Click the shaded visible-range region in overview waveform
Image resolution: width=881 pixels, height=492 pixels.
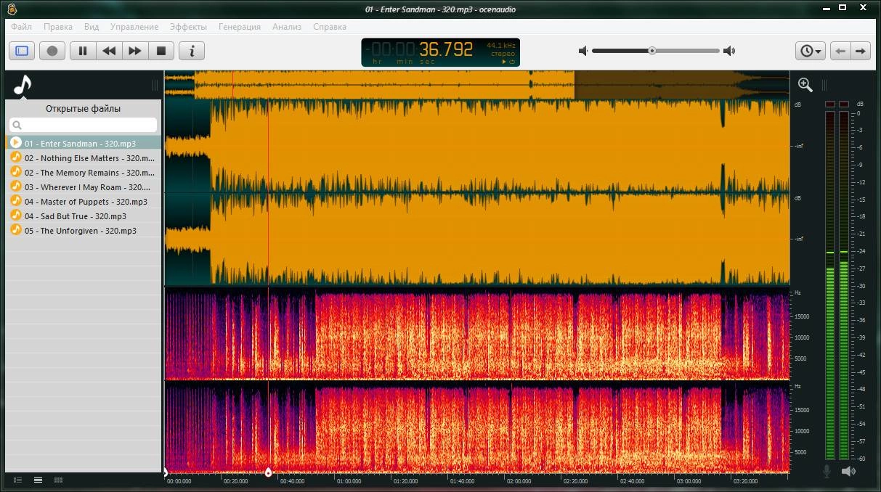pos(682,85)
